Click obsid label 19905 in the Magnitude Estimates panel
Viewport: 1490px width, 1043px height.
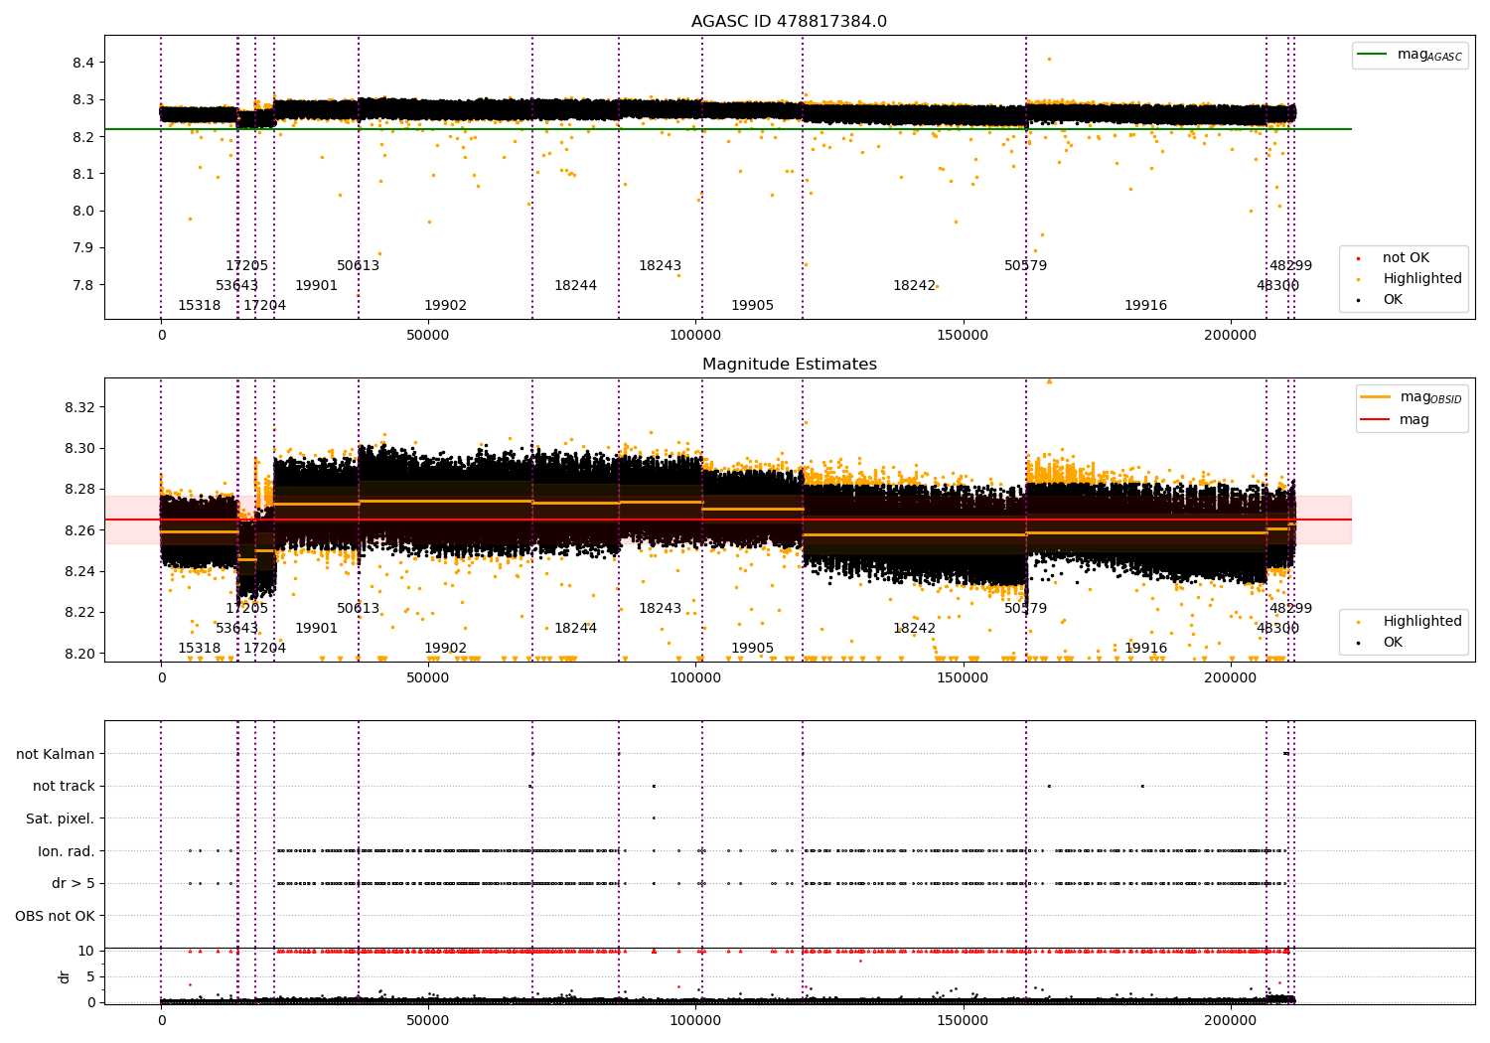pos(753,649)
